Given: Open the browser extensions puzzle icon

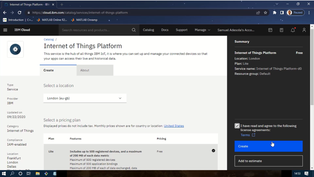Looking at the screenshot, I should pos(274,13).
